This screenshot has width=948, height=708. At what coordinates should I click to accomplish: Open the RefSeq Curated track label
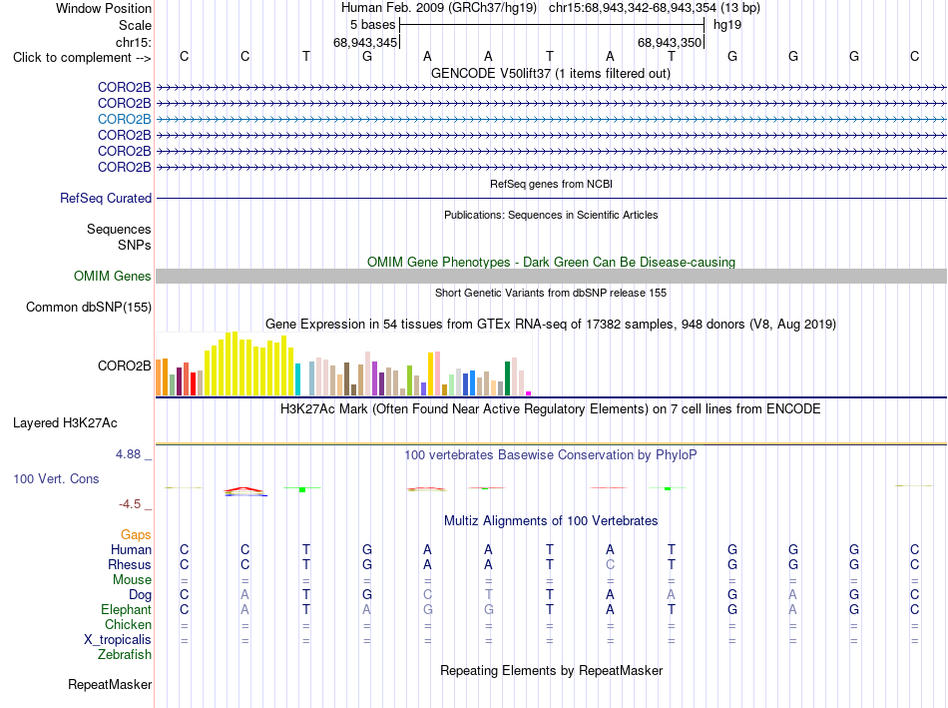106,198
